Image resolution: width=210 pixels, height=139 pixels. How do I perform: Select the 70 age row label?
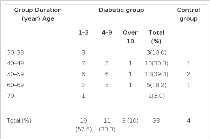click(11, 96)
